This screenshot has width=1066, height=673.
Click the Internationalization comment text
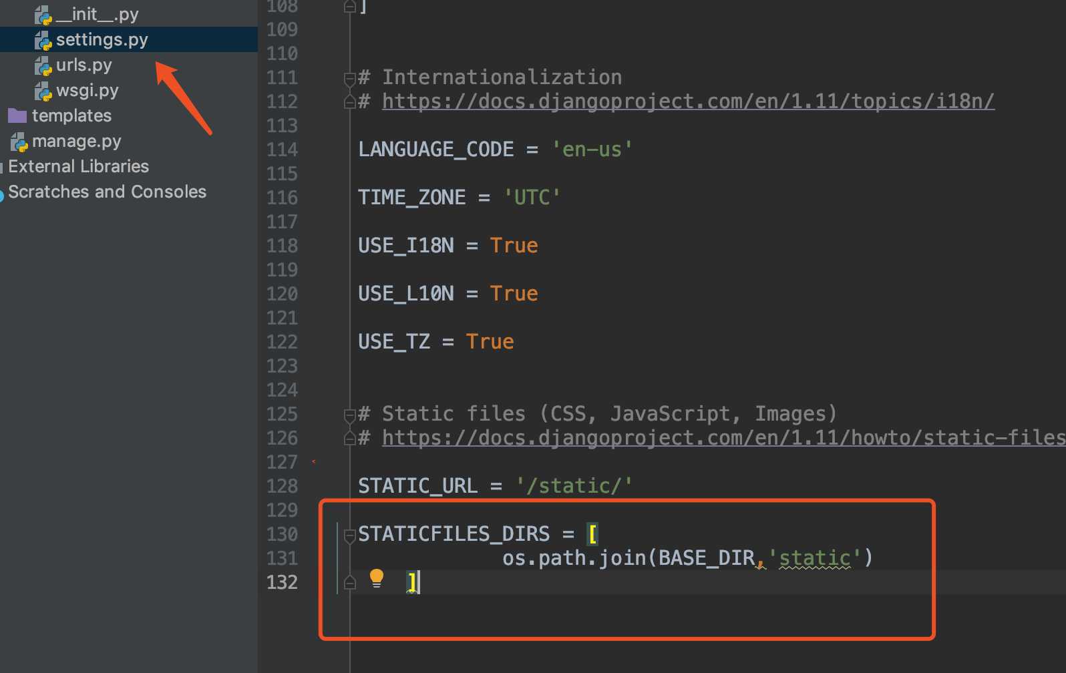point(502,77)
